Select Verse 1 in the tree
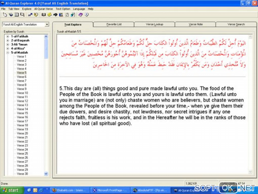Image resolution: width=258 pixels, height=194 pixels. pos(21,57)
